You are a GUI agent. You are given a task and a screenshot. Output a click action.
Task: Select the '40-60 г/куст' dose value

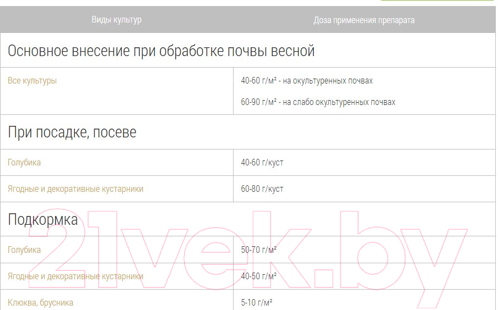(262, 163)
